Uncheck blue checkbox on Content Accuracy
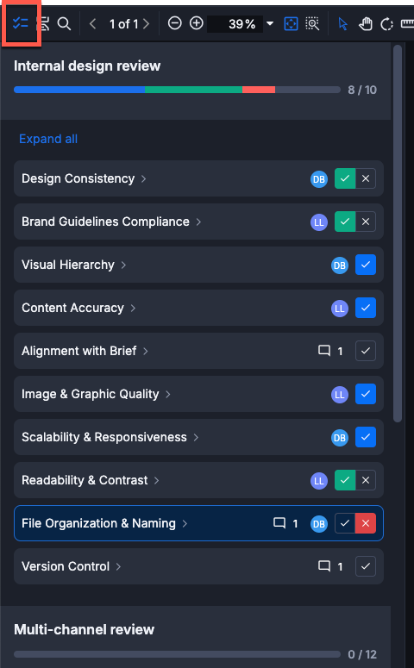Viewport: 414px width, 668px height. 366,308
